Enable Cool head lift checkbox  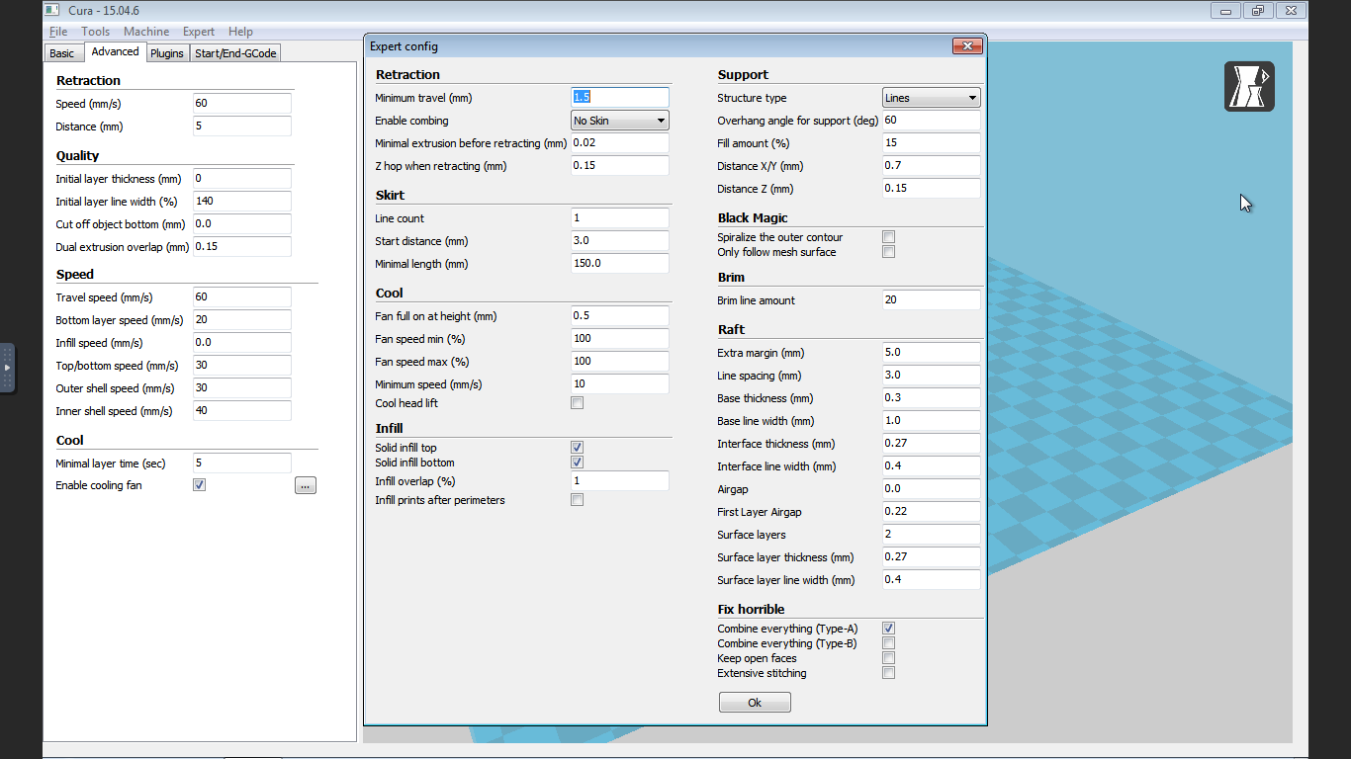577,403
